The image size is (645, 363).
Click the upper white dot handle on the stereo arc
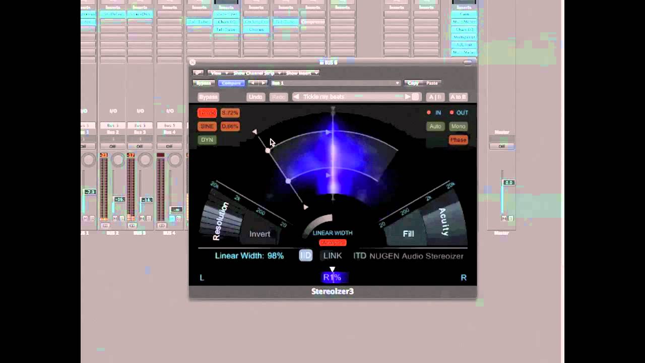coord(268,150)
